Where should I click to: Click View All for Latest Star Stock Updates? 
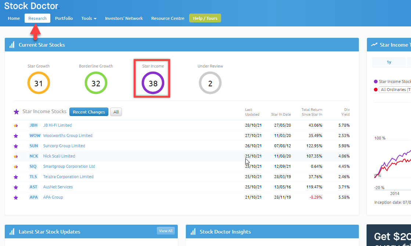(166, 231)
